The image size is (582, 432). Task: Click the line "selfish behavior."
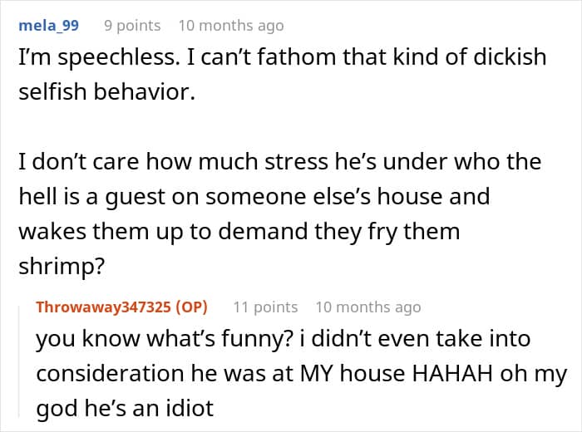point(107,91)
